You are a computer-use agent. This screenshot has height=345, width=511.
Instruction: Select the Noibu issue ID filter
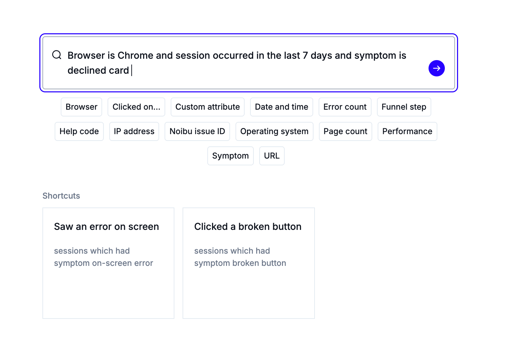(197, 131)
